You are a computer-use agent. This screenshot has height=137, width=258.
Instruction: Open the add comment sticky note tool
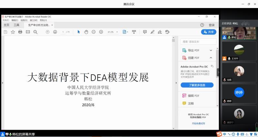[145, 32]
